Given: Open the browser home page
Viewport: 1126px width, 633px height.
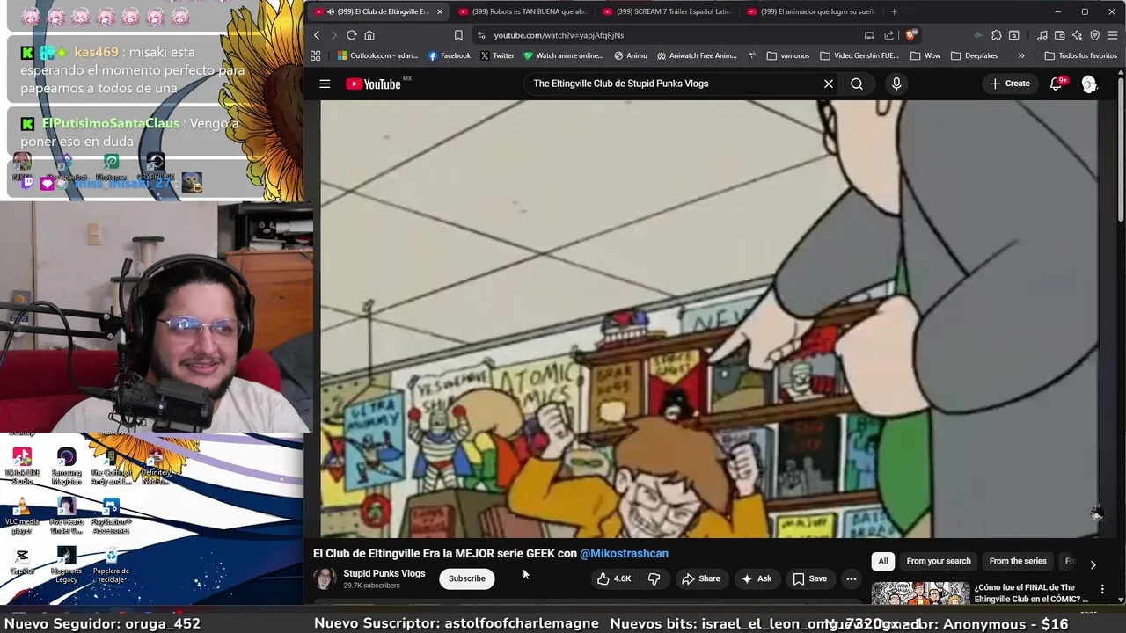Looking at the screenshot, I should coord(369,35).
